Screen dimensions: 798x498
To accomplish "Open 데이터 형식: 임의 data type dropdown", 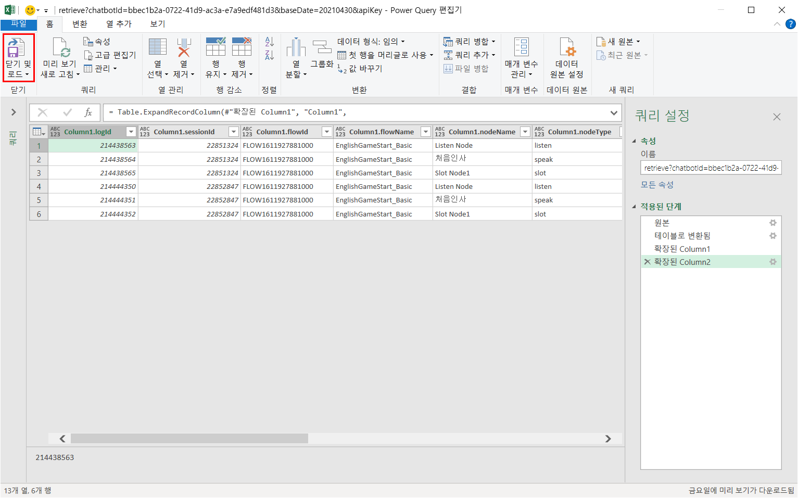I will point(371,42).
